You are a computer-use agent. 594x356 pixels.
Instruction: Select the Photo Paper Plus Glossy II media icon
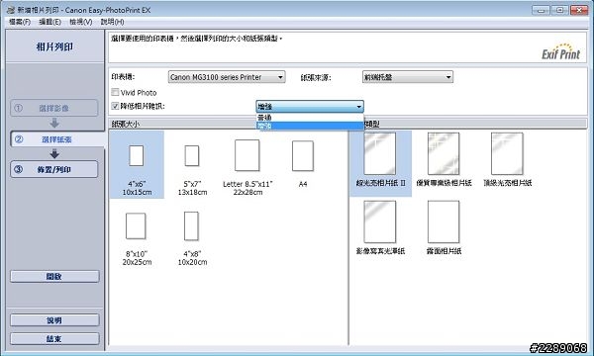pos(379,153)
